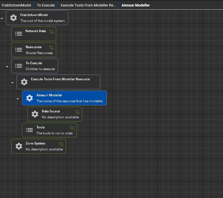Collapse the Aimsun Modeller node

click(x=18, y=99)
